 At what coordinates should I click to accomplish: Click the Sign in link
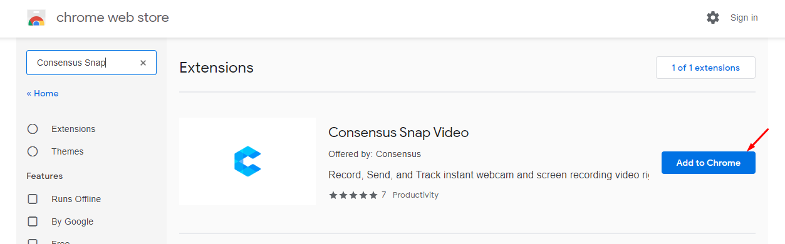coord(744,18)
